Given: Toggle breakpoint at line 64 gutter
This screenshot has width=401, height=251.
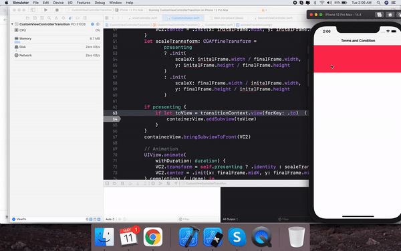Looking at the screenshot, I should [112, 119].
